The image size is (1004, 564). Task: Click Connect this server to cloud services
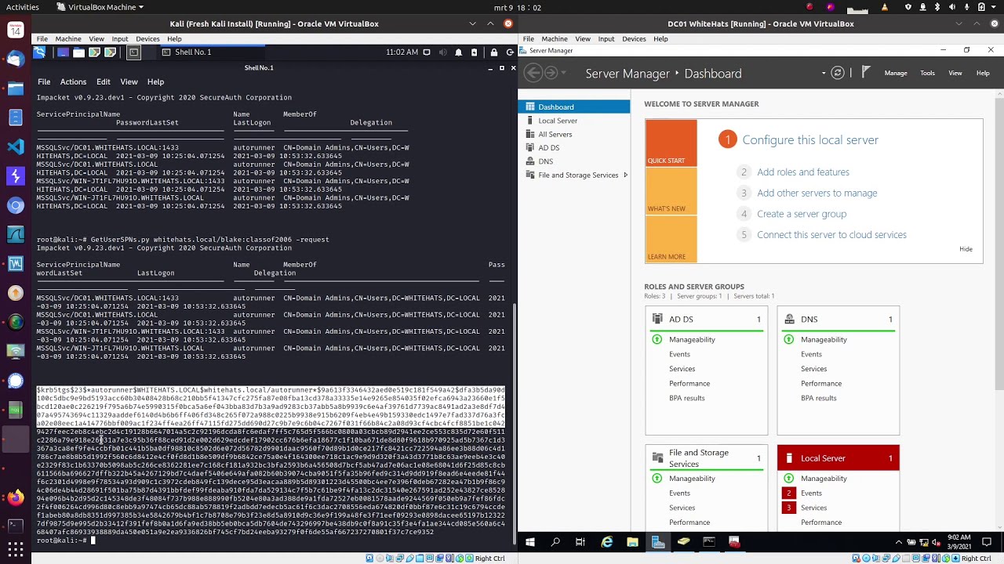(x=831, y=234)
